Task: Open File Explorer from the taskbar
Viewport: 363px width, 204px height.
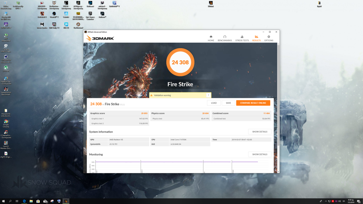Action: [31, 201]
